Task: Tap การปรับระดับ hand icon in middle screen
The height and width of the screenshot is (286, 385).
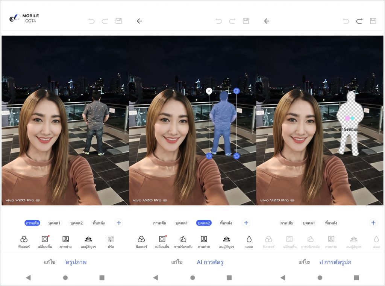Action: [183, 239]
